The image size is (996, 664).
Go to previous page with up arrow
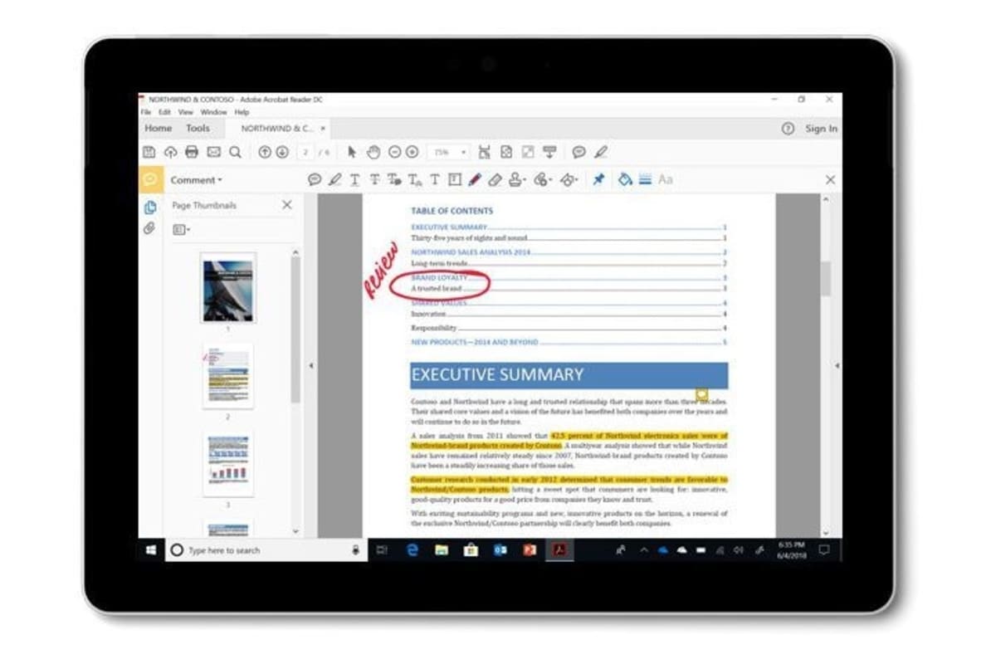pos(265,152)
